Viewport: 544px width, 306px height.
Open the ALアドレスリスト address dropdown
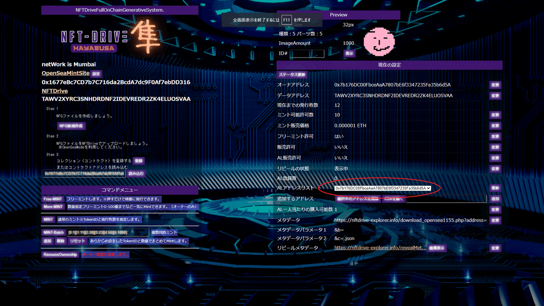coord(383,188)
